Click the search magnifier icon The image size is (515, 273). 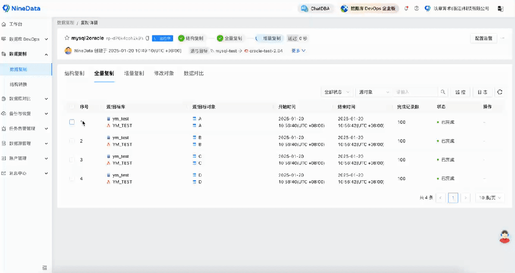tap(443, 92)
